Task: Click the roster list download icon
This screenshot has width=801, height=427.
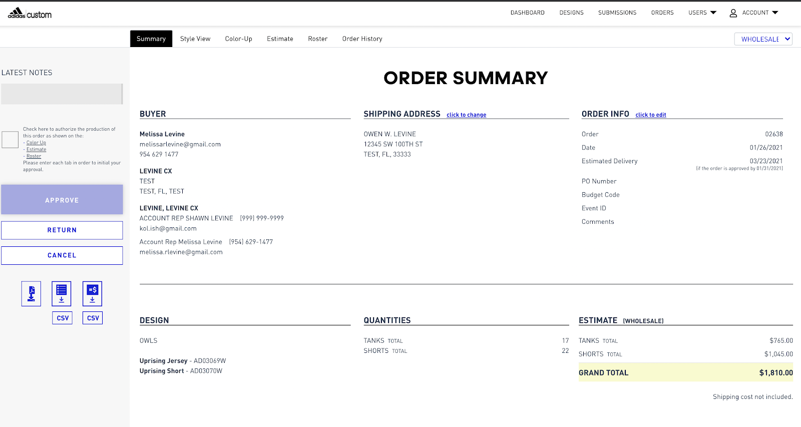Action: 61,293
